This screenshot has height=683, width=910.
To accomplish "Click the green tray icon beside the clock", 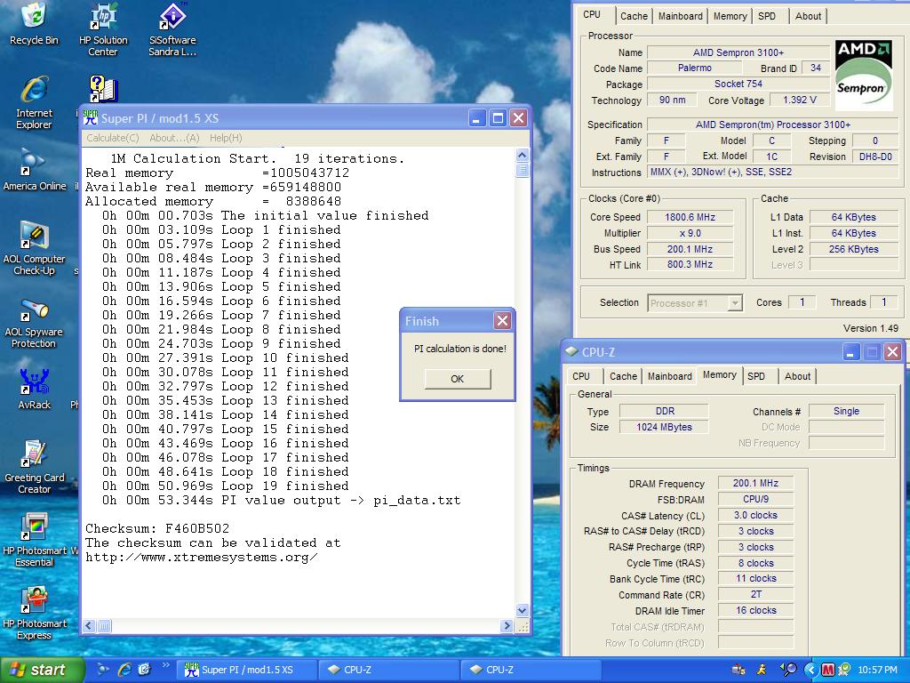I will point(844,670).
